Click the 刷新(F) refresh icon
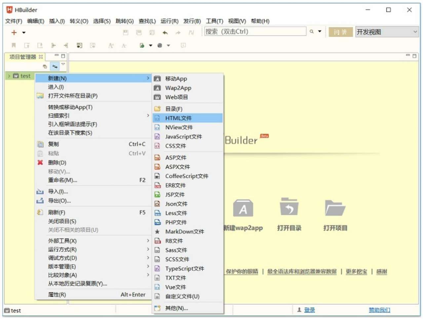This screenshot has width=423, height=319. 40,212
